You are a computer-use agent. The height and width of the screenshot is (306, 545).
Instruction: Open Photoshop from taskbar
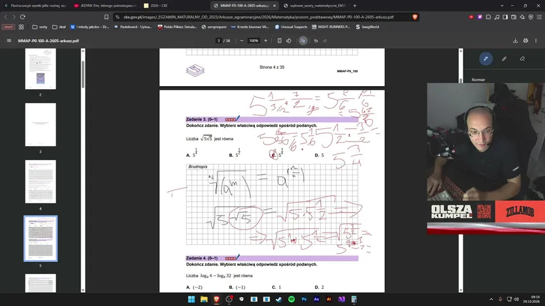pyautogui.click(x=303, y=299)
